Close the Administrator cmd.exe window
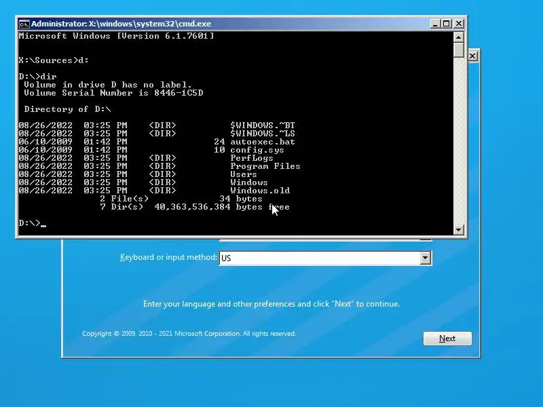Viewport: 543px width, 407px height. click(459, 24)
